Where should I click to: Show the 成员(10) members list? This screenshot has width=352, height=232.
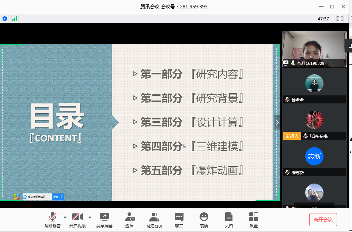coord(154,220)
